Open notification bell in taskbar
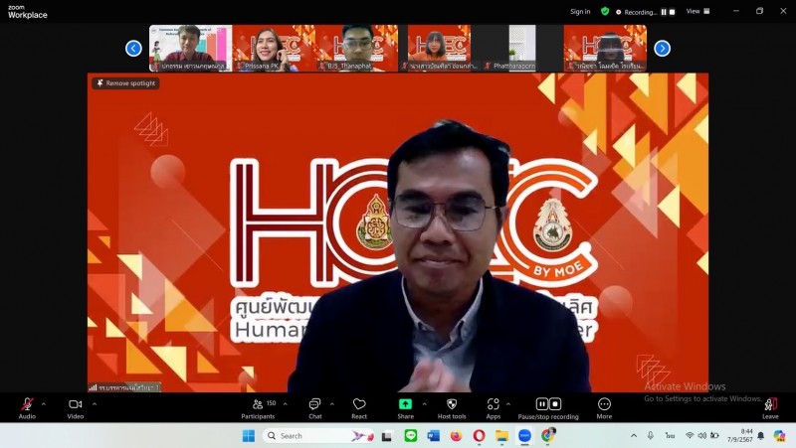Image resolution: width=796 pixels, height=448 pixels. click(x=761, y=435)
